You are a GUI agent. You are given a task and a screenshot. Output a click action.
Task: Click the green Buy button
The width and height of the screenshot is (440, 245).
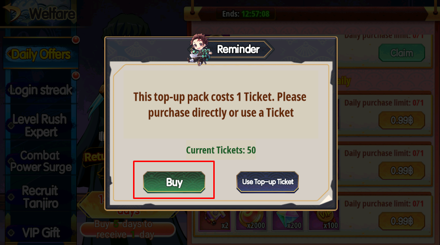[x=174, y=182]
